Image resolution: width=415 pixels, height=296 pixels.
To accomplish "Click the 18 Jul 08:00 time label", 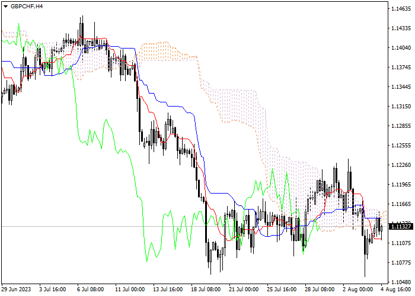I will (x=206, y=289).
